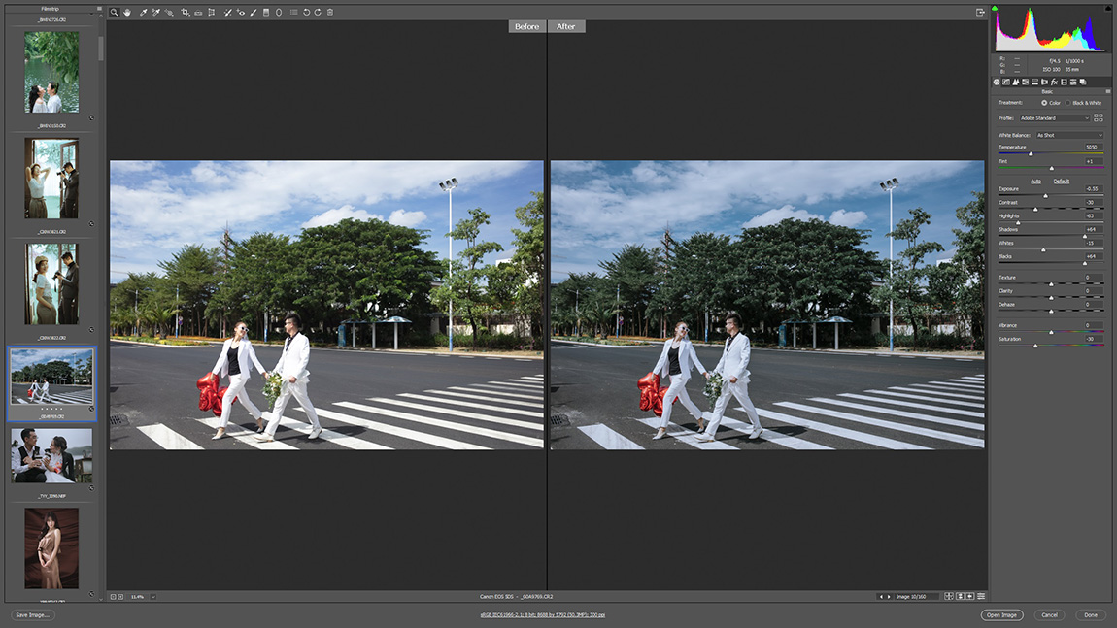The image size is (1117, 628).
Task: Open the Basic panel options menu
Action: [1107, 92]
